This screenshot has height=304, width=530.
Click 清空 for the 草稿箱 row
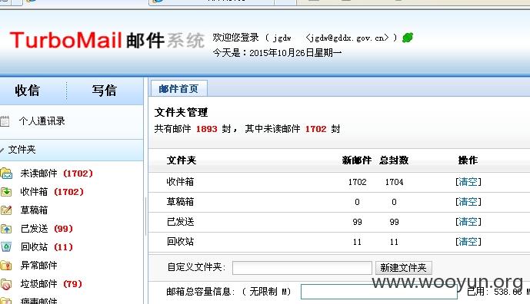click(x=468, y=202)
